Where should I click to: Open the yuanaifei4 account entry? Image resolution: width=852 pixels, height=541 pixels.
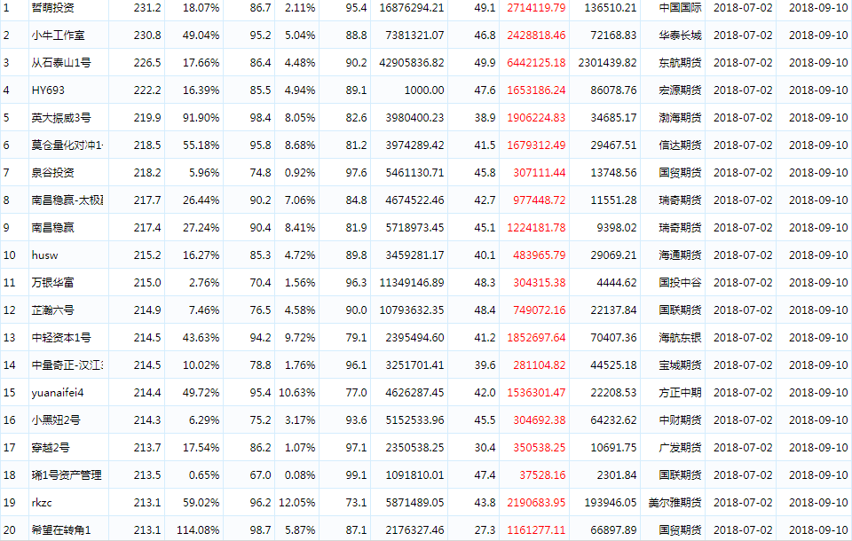click(58, 393)
